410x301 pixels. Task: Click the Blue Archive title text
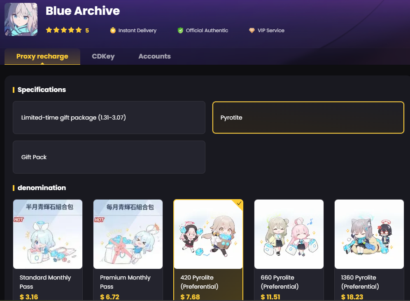click(83, 11)
